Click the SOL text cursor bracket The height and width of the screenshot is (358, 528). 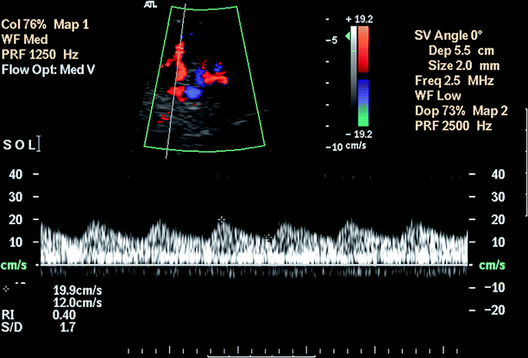point(37,144)
